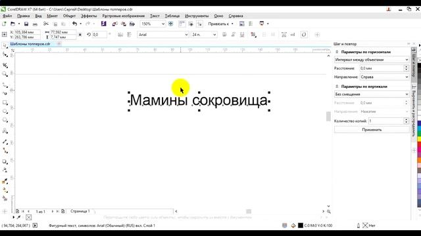
Task: Click the Import icon in the toolbar
Action: tap(114, 24)
